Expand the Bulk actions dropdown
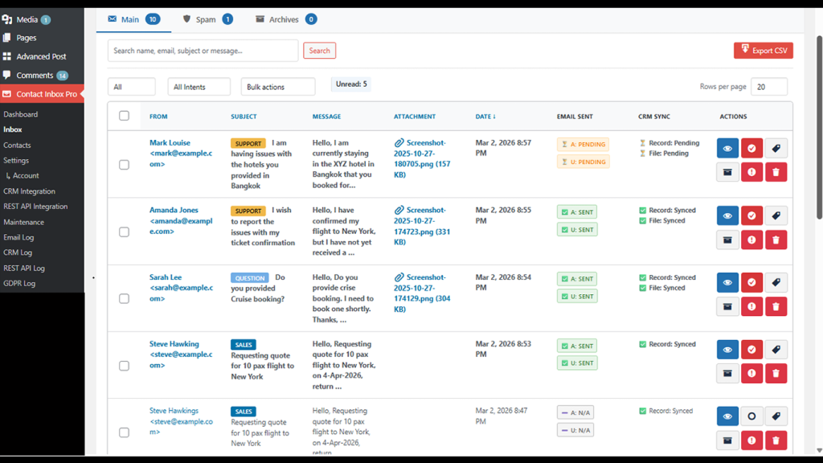This screenshot has height=463, width=823. (x=277, y=87)
